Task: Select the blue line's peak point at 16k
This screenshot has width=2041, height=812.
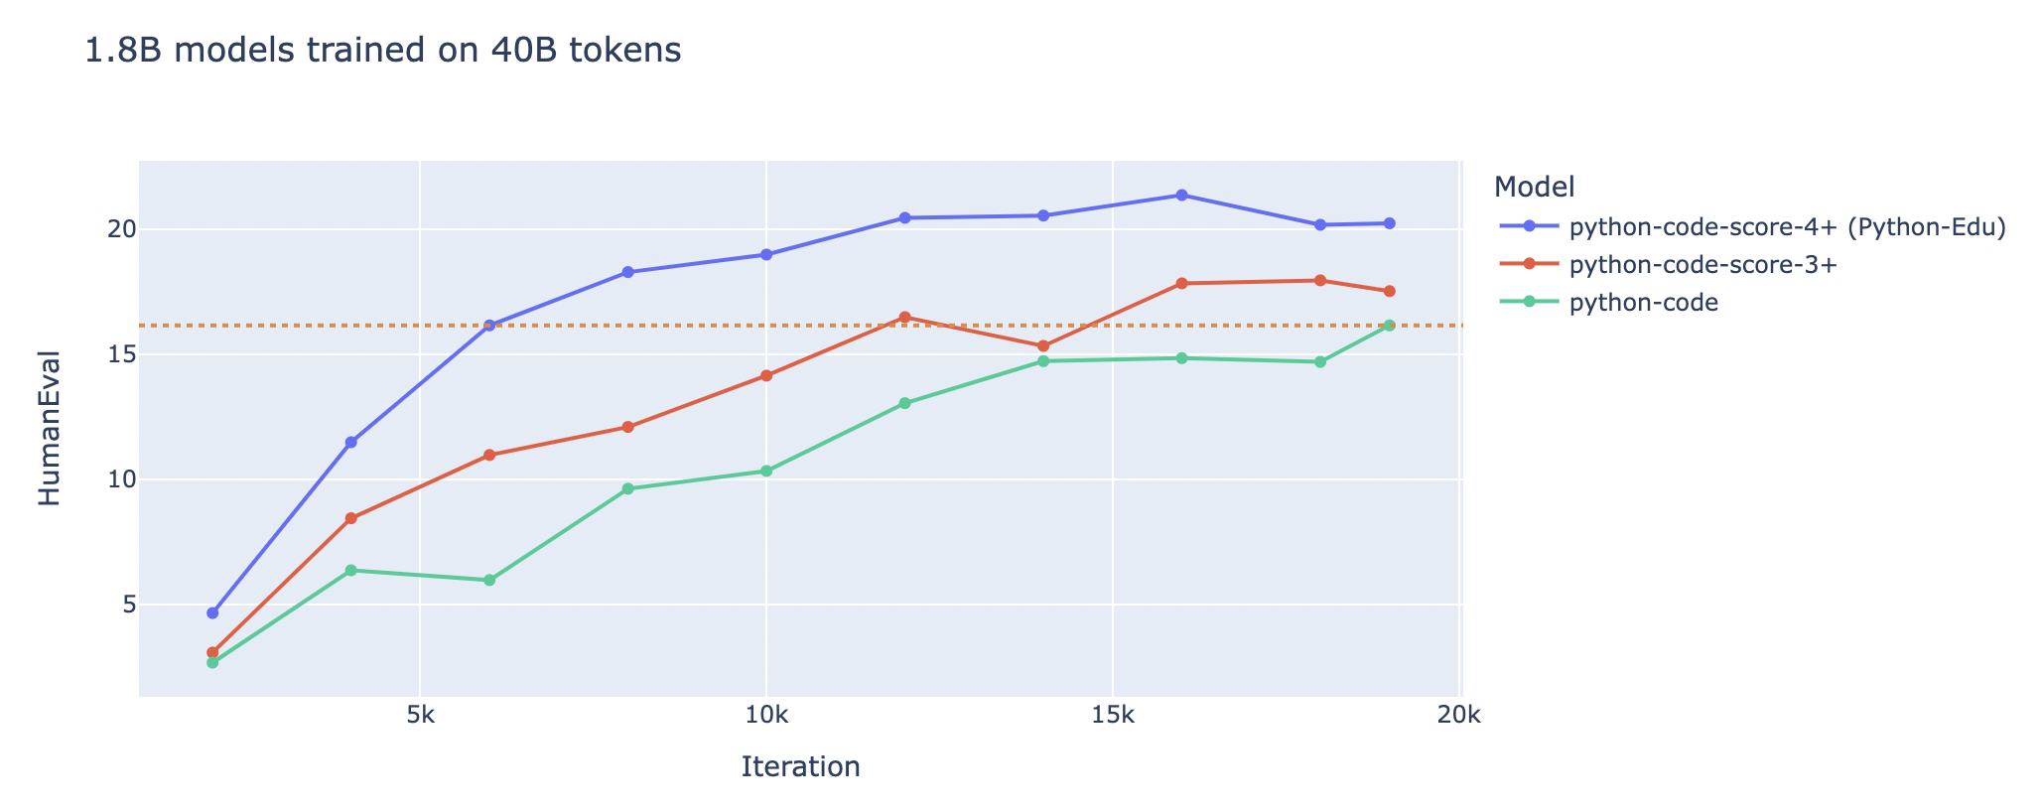Action: (x=1181, y=196)
